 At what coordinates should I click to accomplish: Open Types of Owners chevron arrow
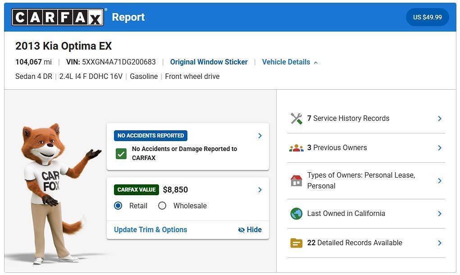[439, 181]
